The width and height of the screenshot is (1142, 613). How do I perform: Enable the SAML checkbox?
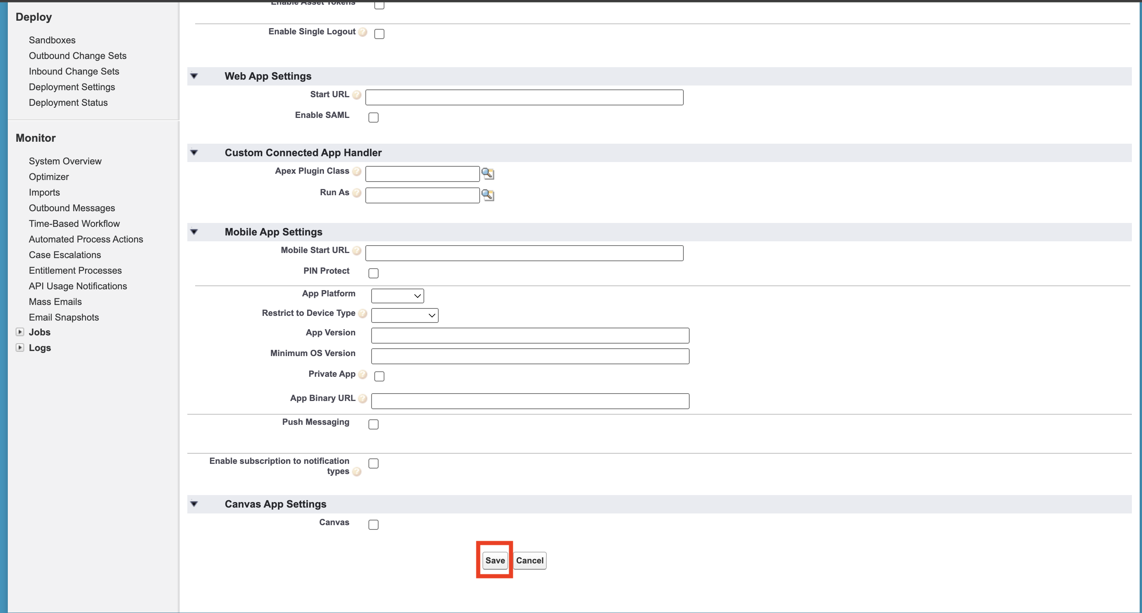coord(373,118)
